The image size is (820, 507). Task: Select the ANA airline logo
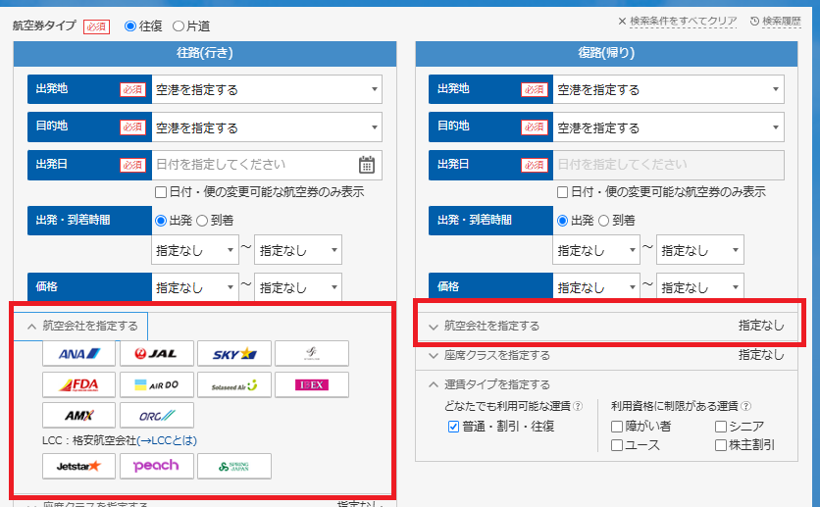[x=78, y=353]
